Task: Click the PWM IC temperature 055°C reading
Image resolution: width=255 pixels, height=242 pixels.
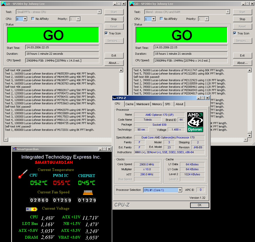Action: tap(62, 183)
